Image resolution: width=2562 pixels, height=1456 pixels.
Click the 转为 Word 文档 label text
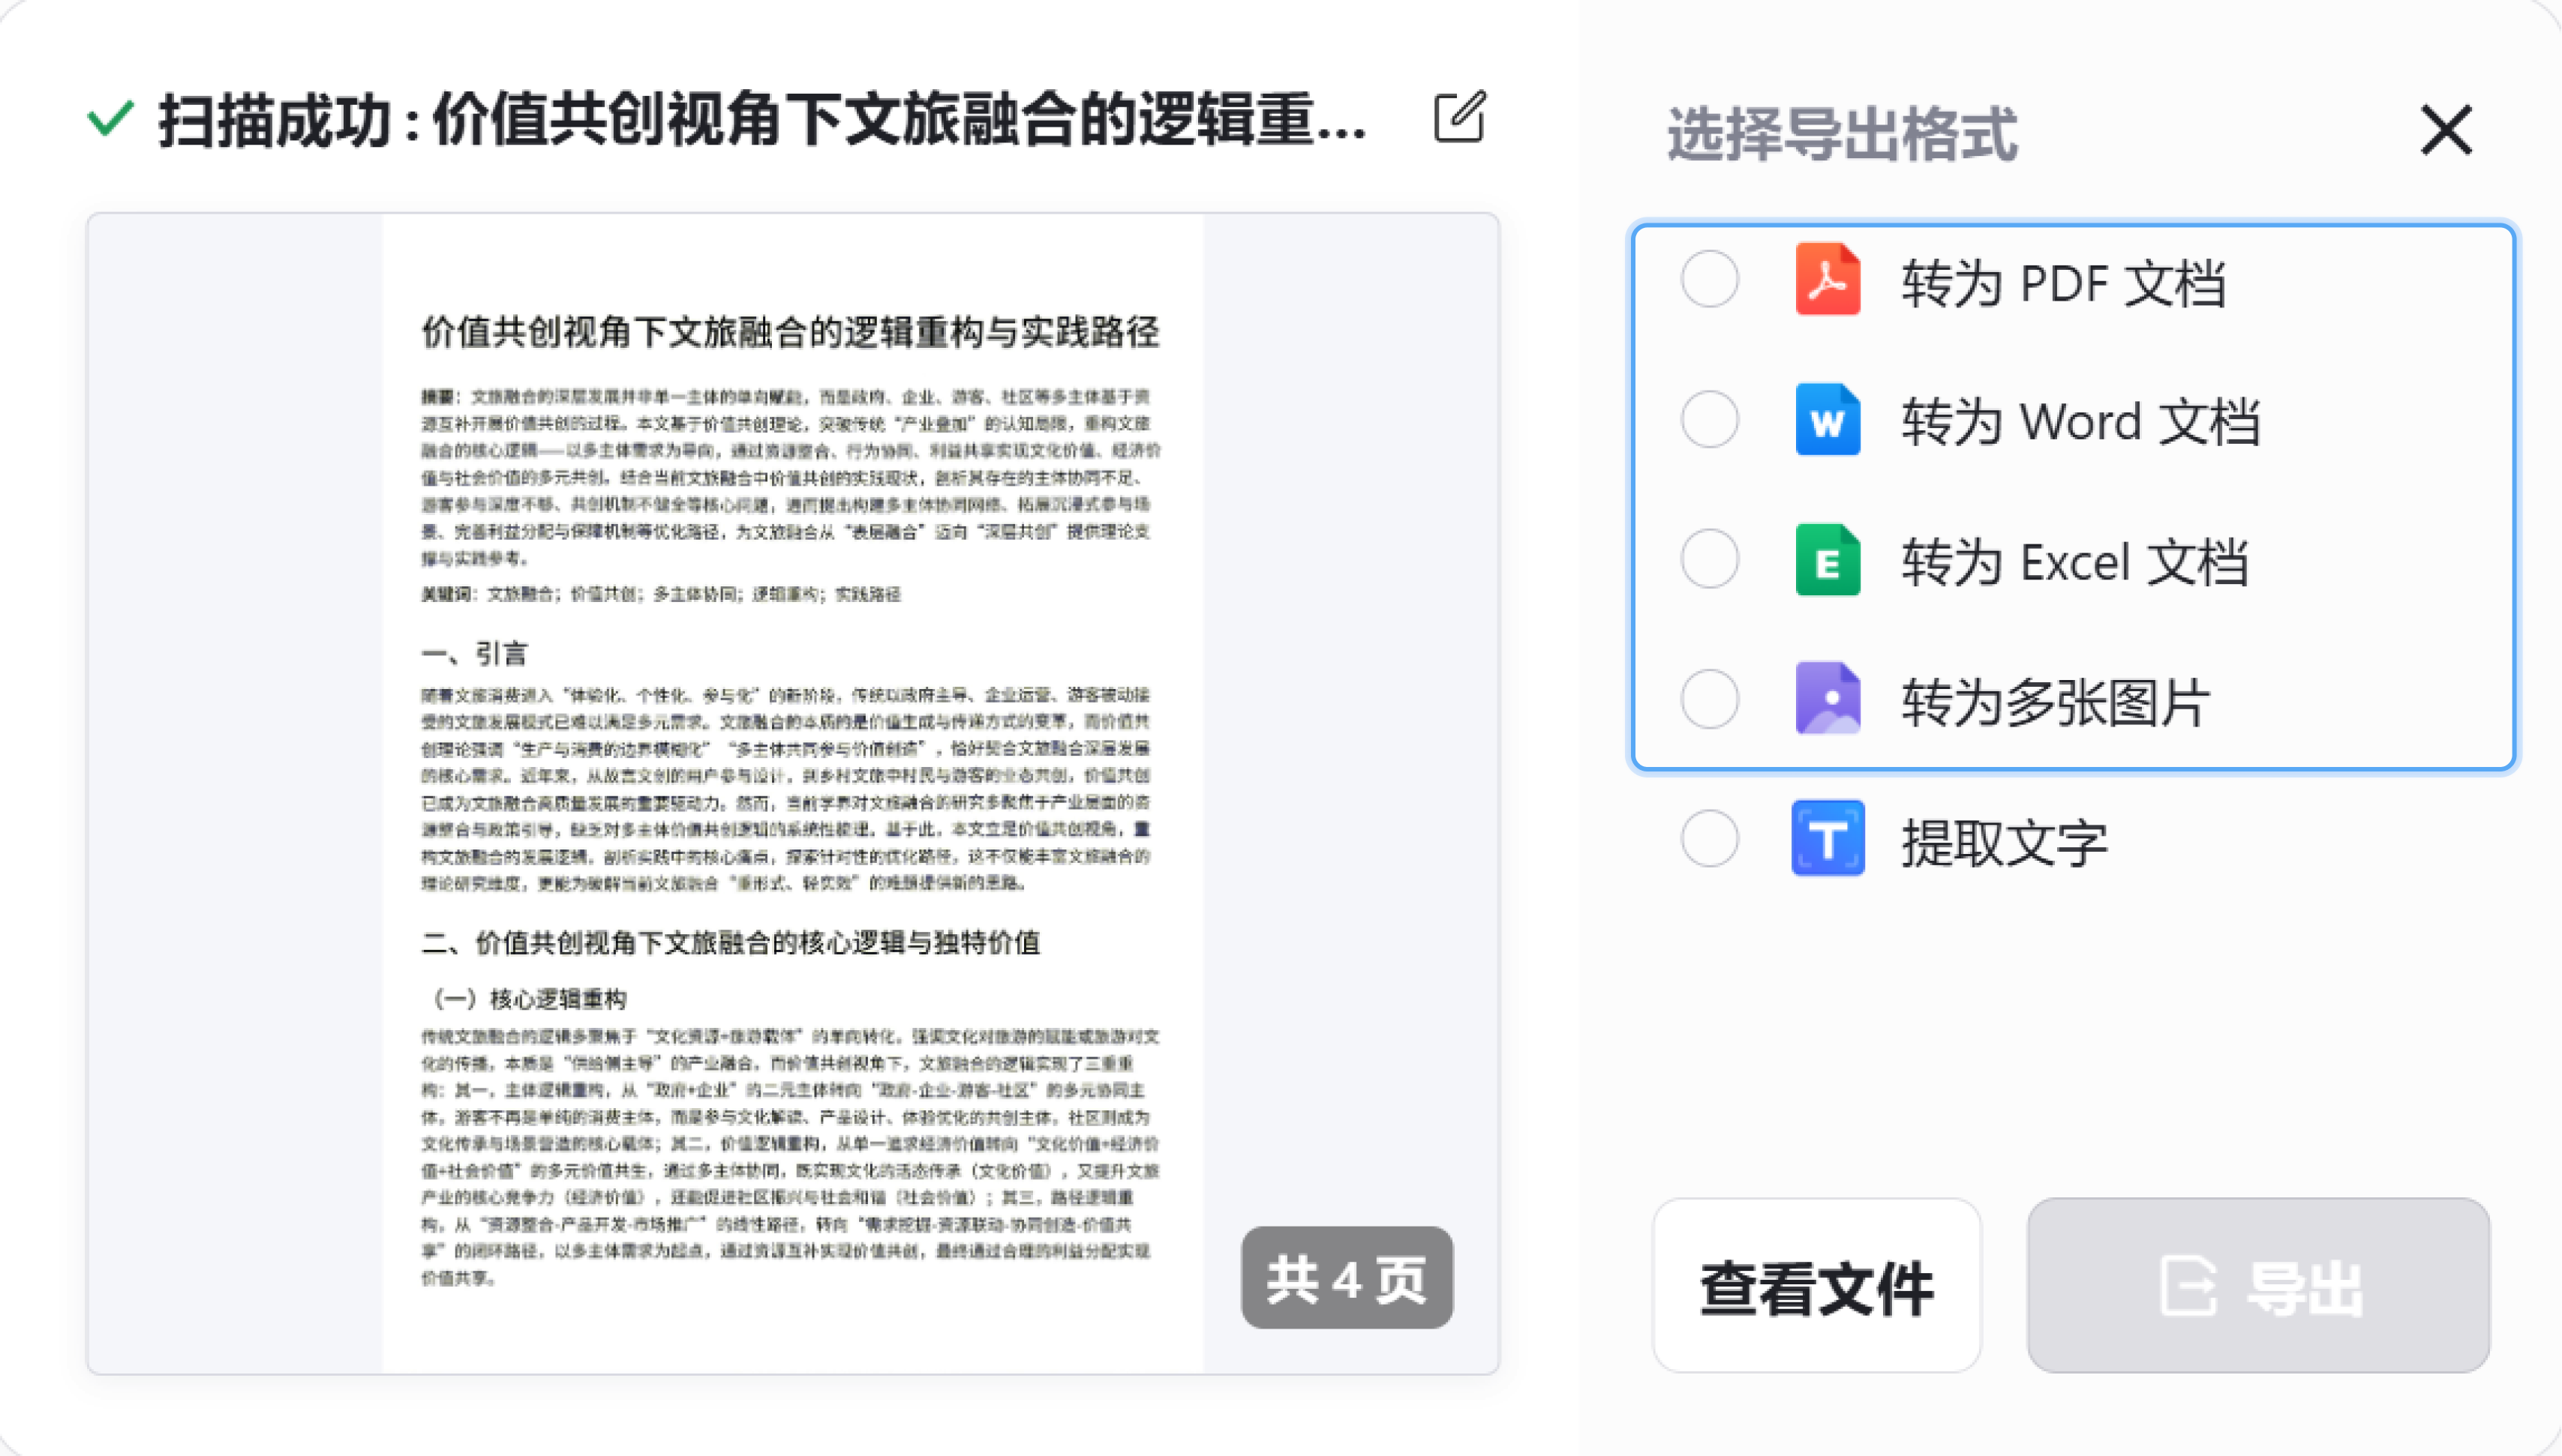point(2081,421)
